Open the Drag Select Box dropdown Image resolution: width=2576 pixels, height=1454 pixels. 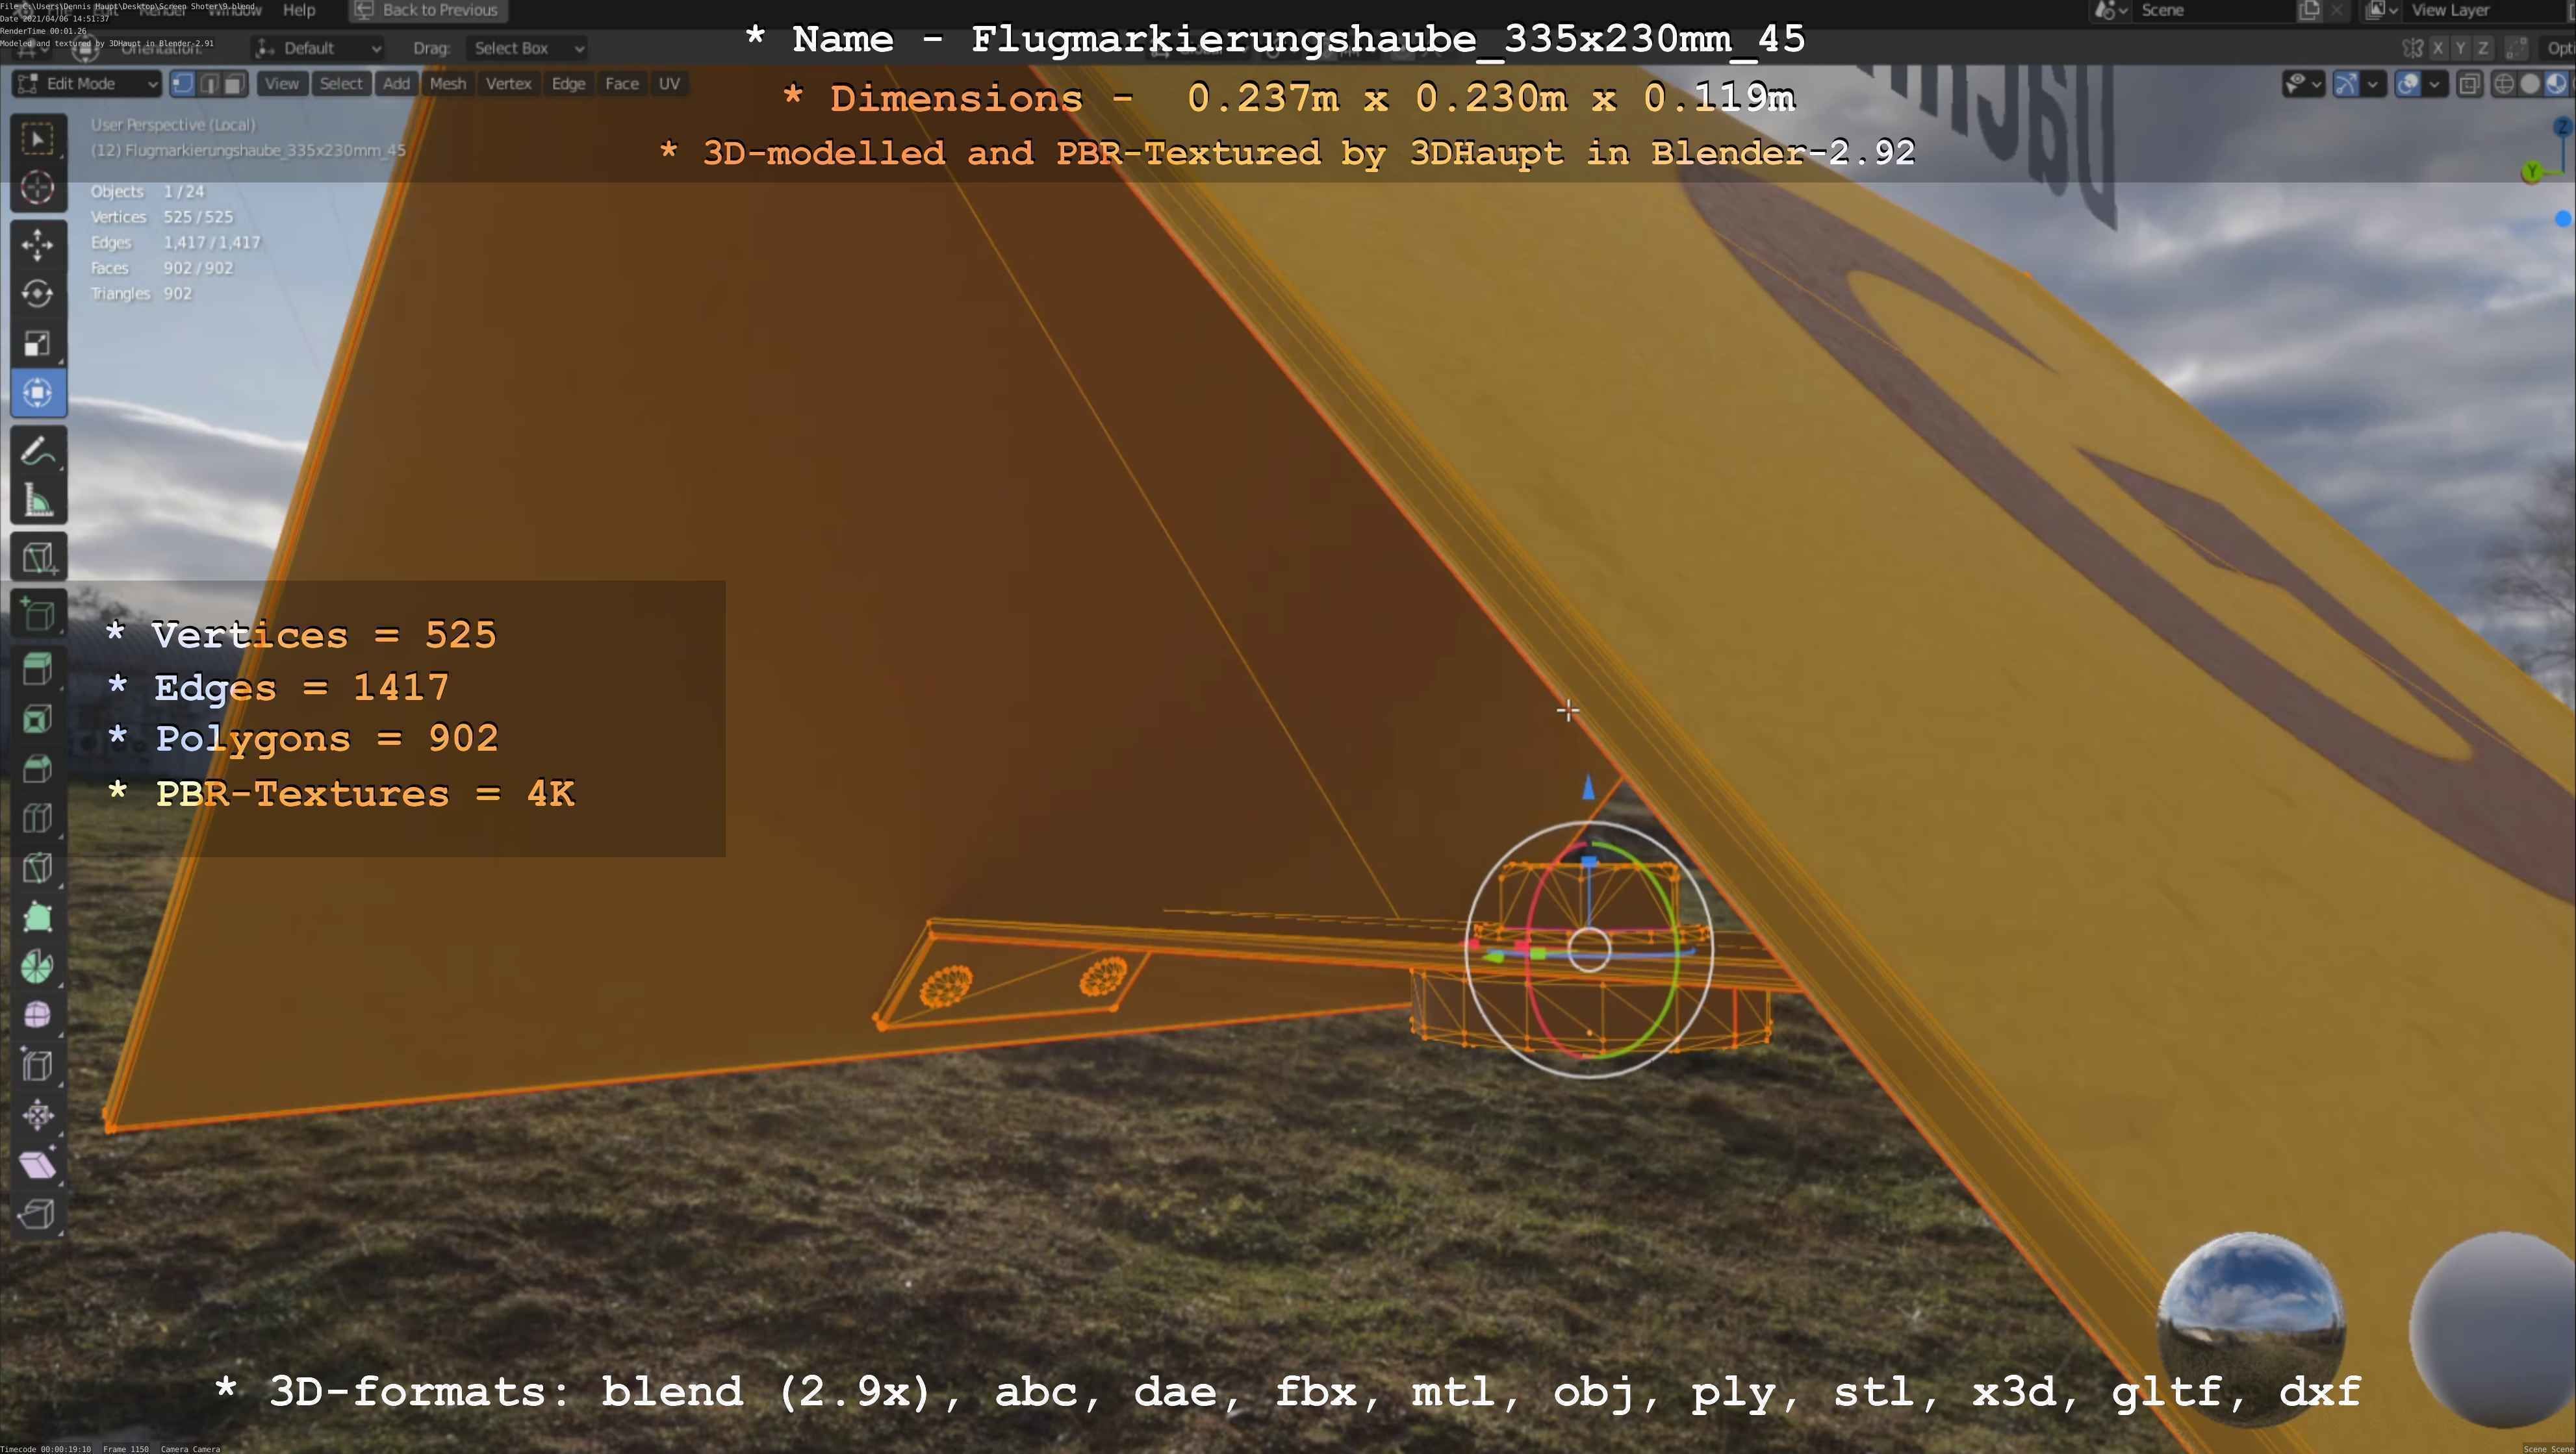pos(527,48)
